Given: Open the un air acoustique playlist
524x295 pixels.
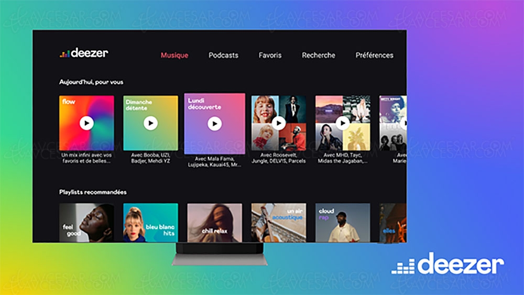Looking at the screenshot, I should click(x=278, y=223).
